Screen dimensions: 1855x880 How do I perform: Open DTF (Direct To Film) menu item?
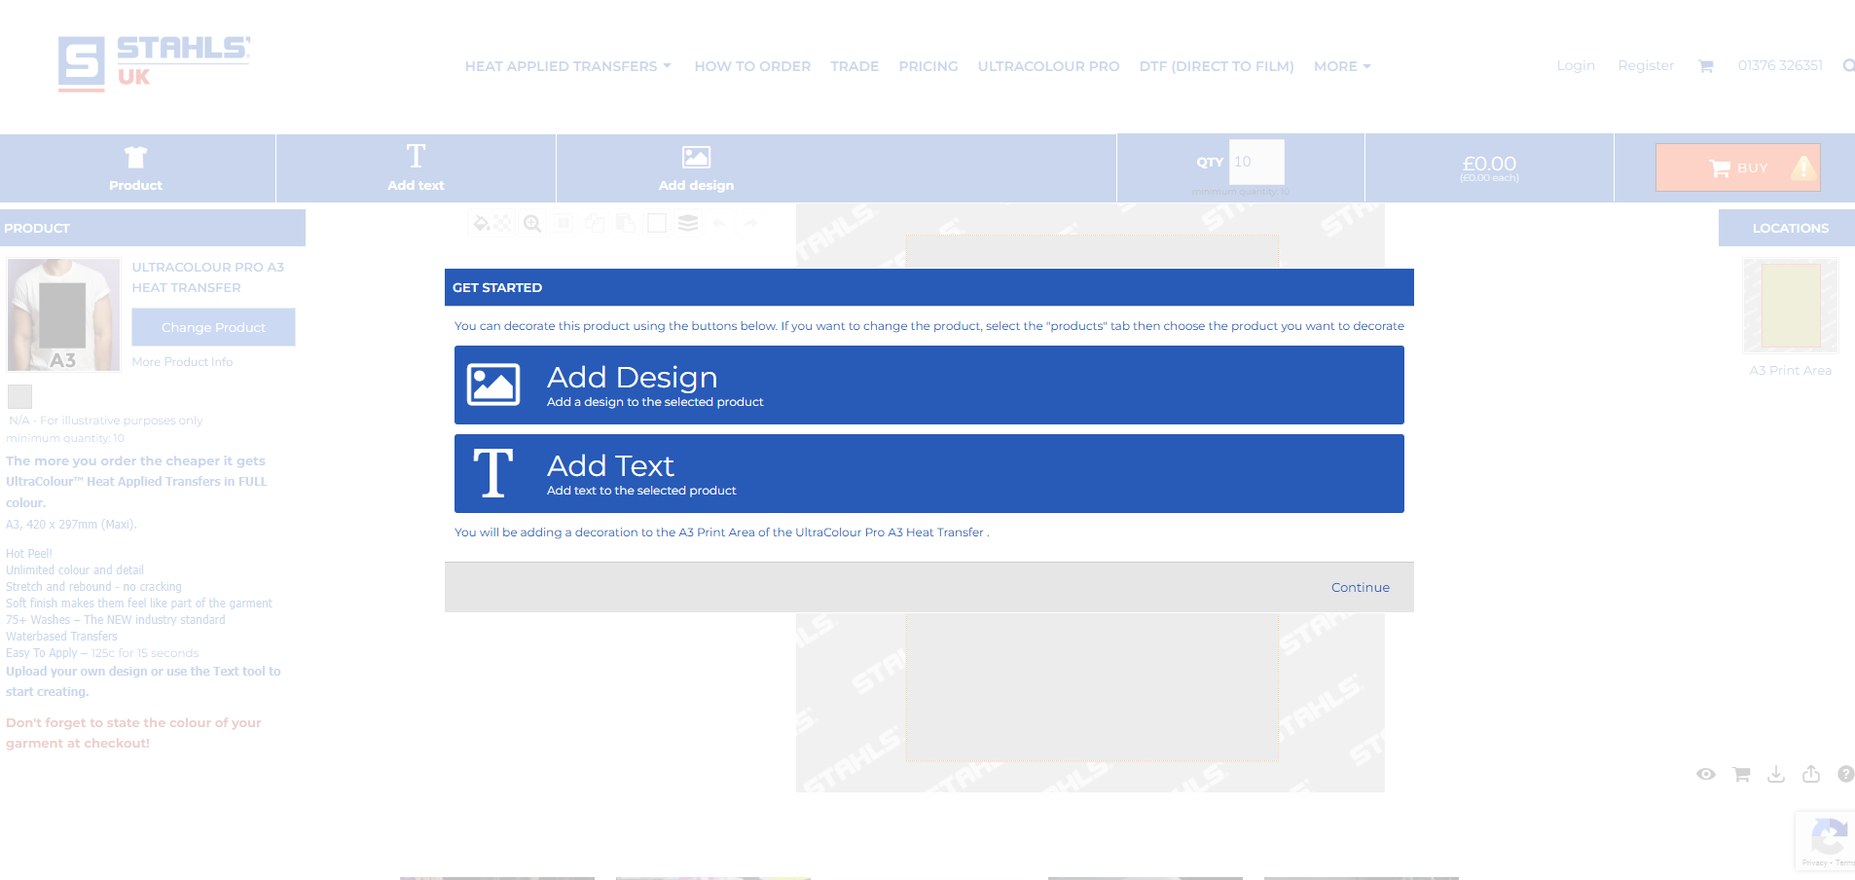pos(1217,66)
